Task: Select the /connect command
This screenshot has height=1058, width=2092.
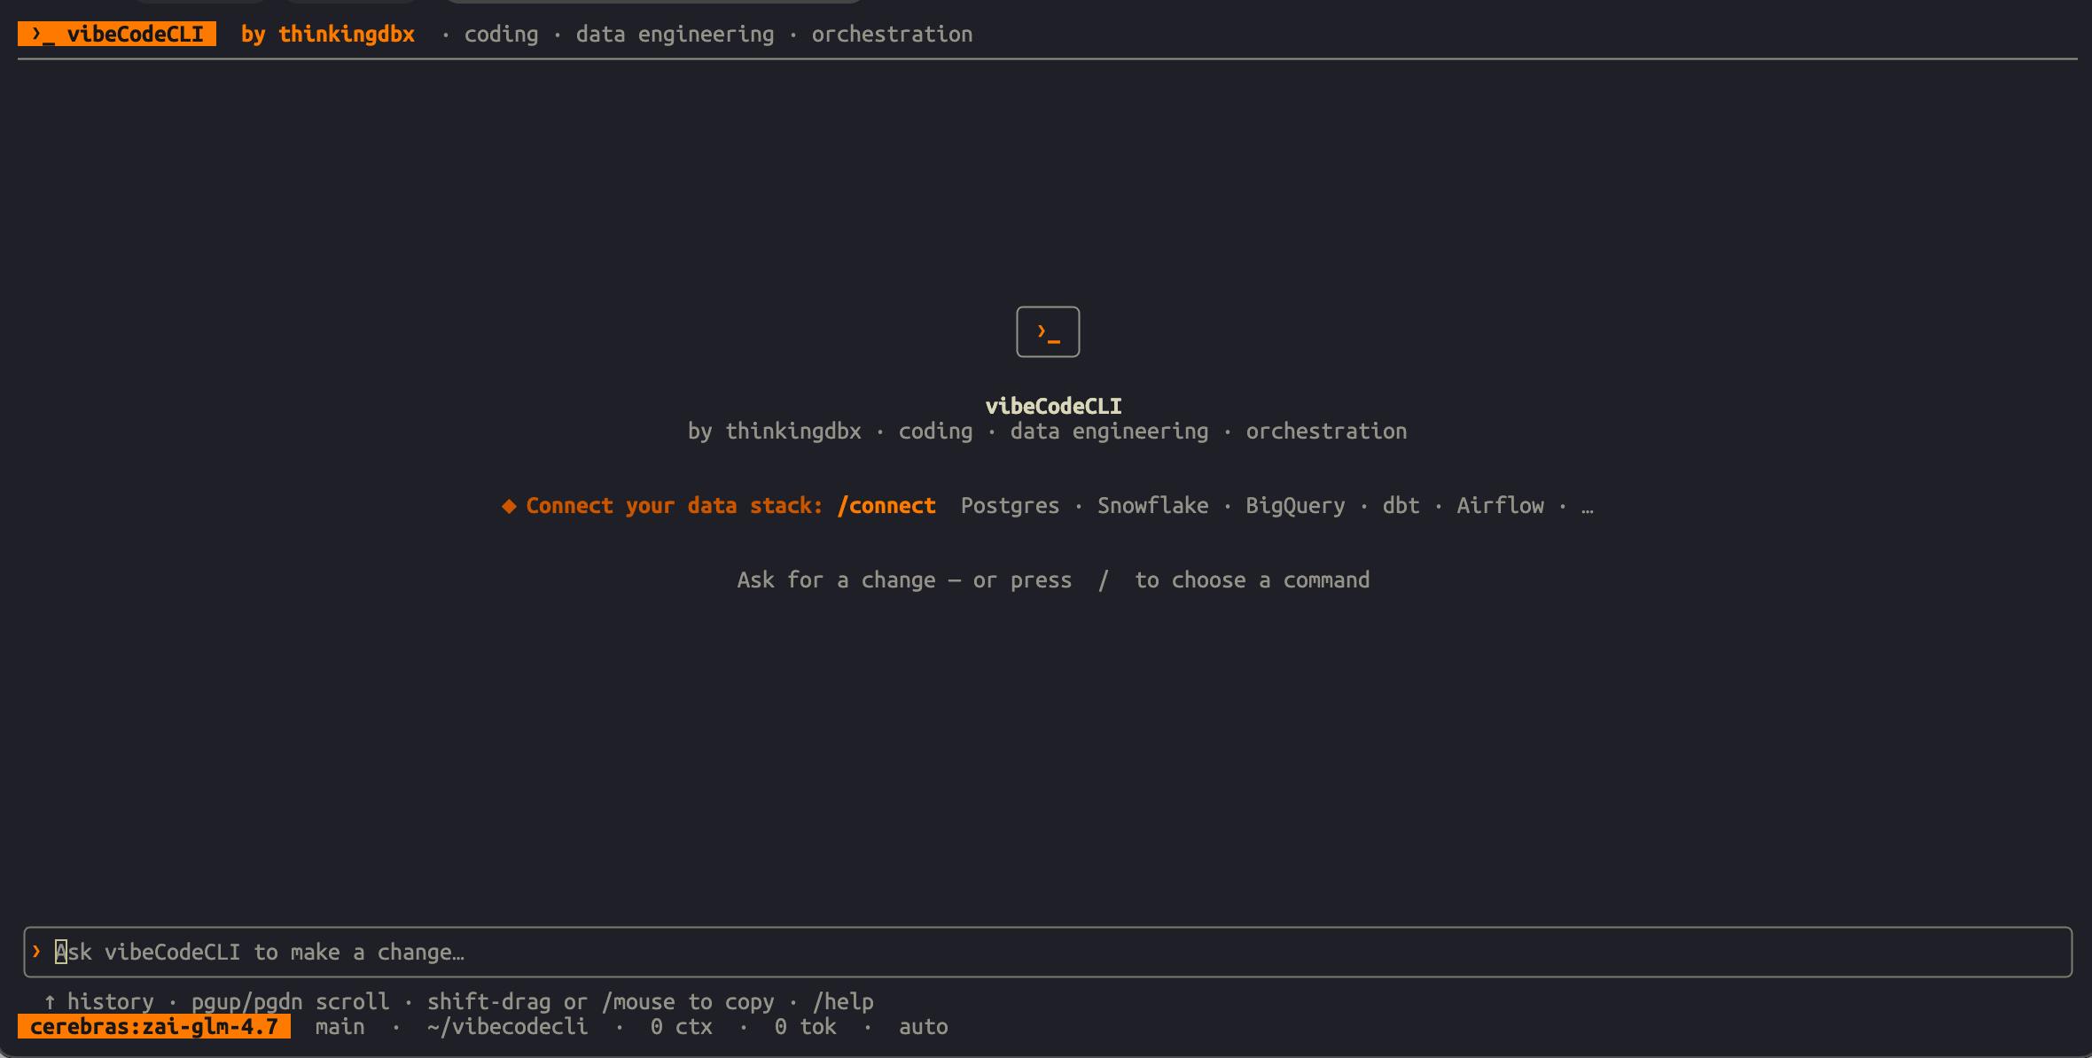Action: pos(886,505)
